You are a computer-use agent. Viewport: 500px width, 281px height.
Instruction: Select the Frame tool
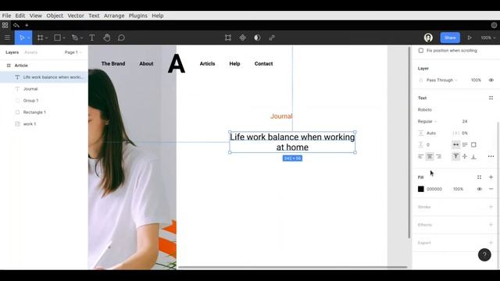click(x=40, y=37)
